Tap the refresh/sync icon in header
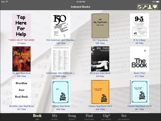 pyautogui.click(x=140, y=7)
